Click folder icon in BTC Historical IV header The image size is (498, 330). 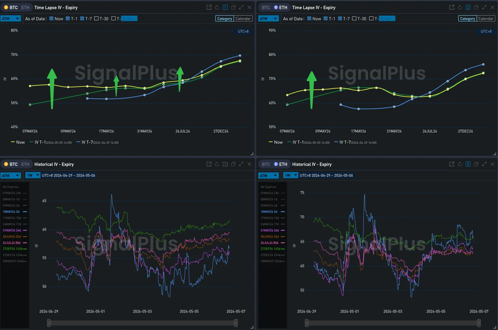pyautogui.click(x=225, y=164)
